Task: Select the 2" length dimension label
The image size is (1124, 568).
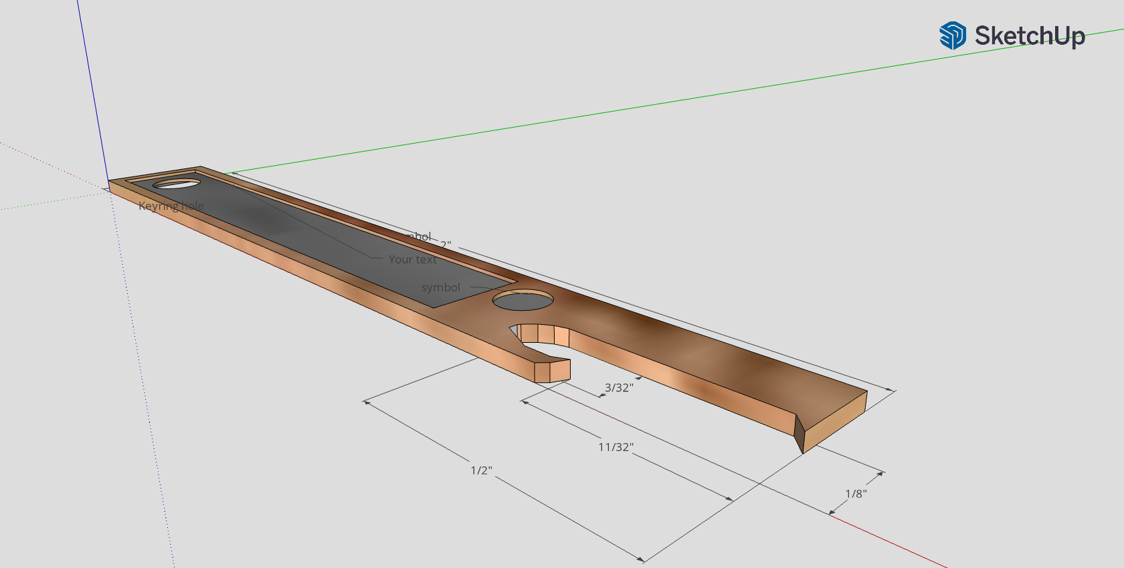Action: point(446,245)
